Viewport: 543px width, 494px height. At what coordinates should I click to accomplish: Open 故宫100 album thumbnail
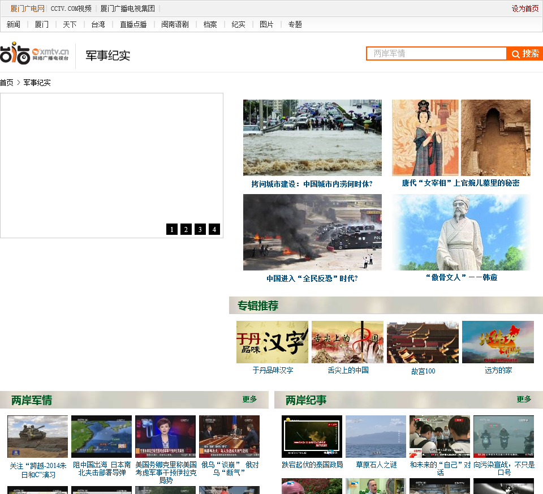tap(423, 342)
